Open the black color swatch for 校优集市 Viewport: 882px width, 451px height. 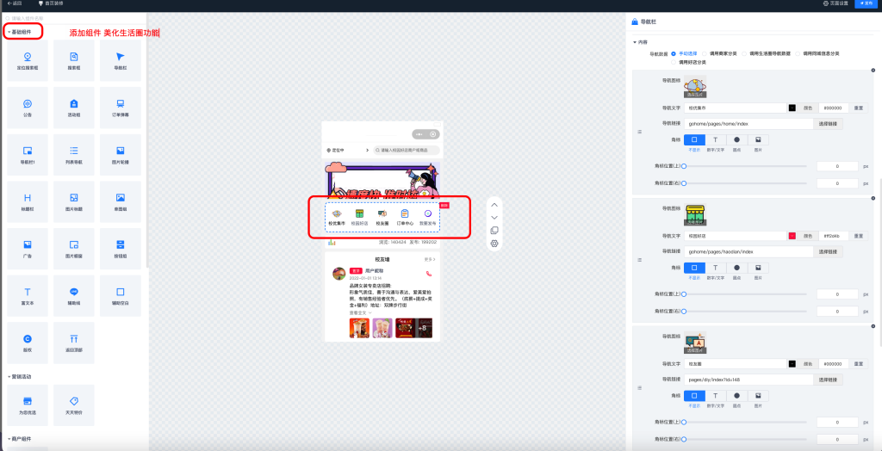(x=792, y=108)
